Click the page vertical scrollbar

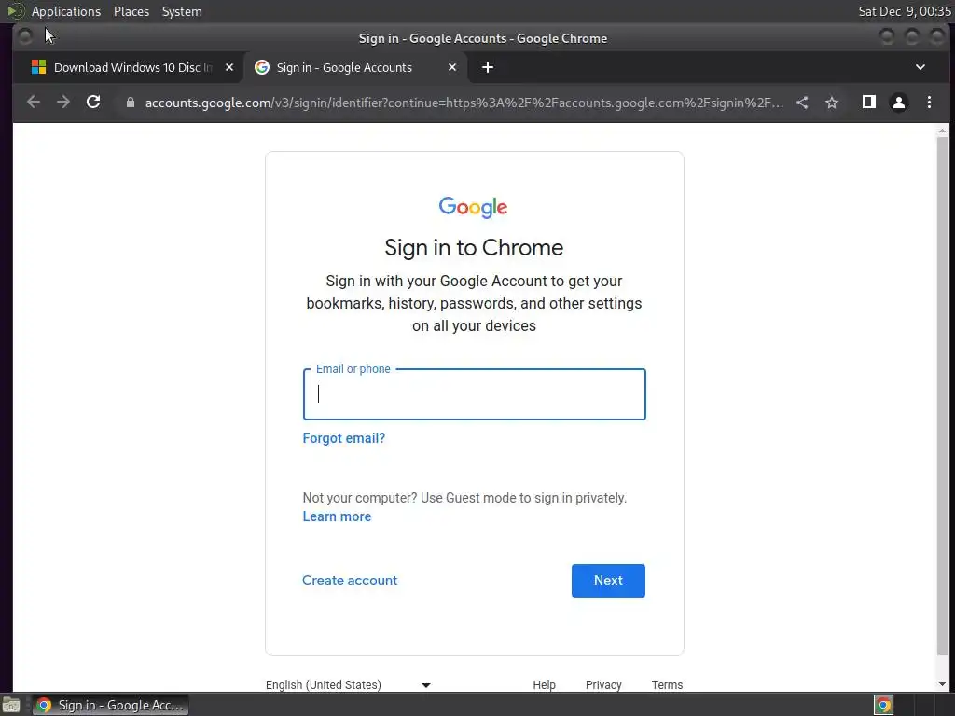942,395
